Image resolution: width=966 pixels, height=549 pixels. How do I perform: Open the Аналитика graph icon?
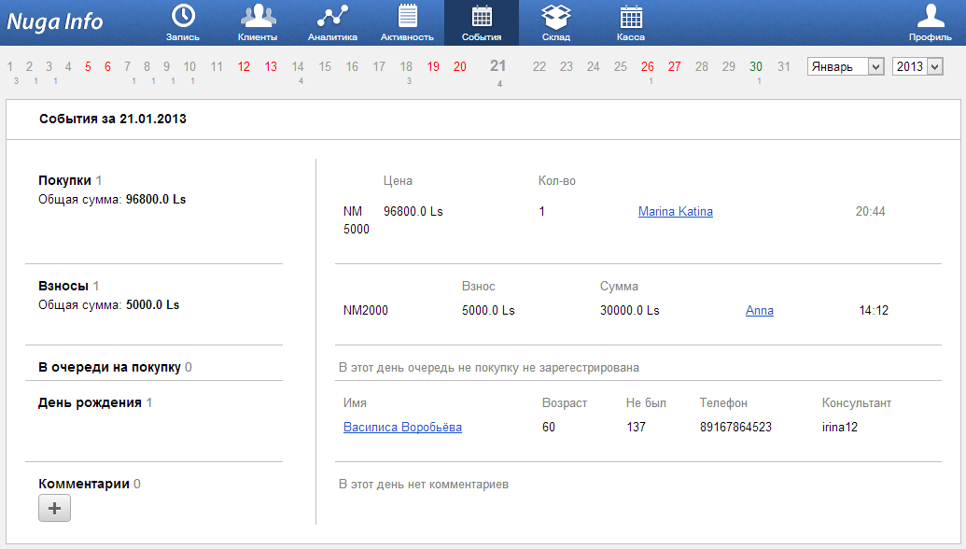pos(332,17)
